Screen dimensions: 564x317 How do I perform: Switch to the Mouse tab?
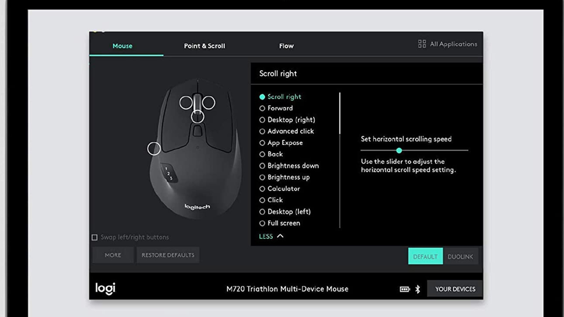point(122,46)
